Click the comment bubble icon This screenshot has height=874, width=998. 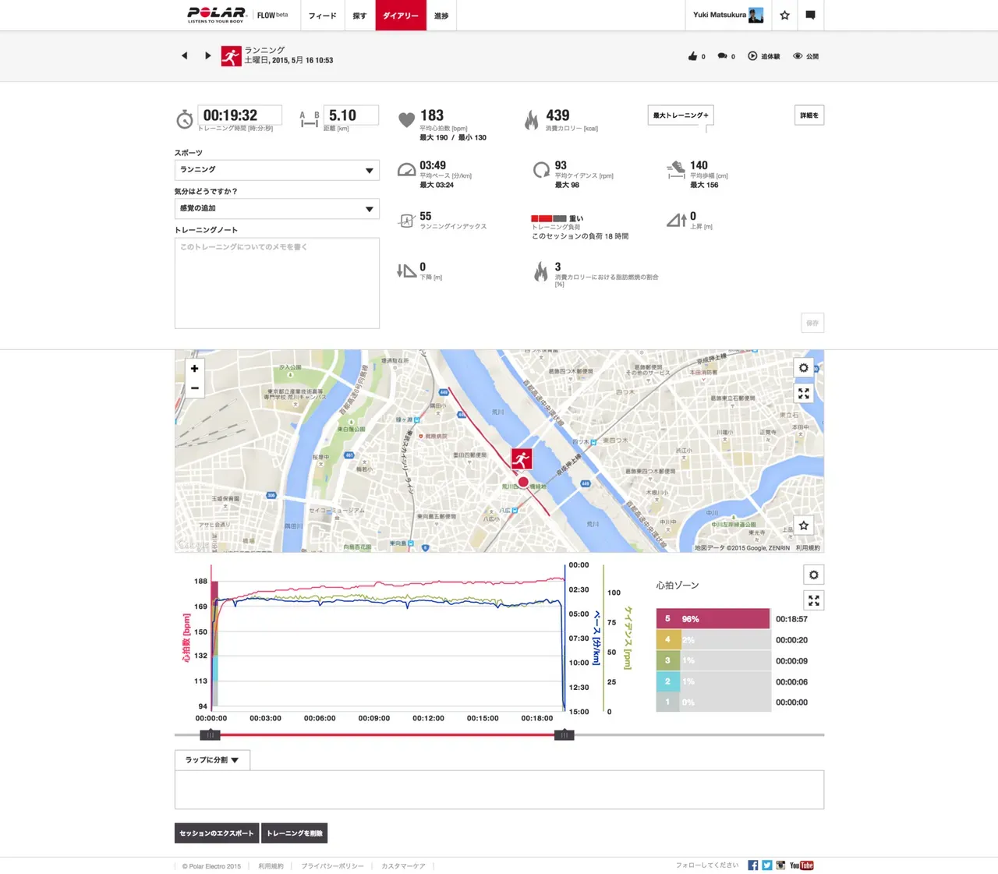pos(722,55)
